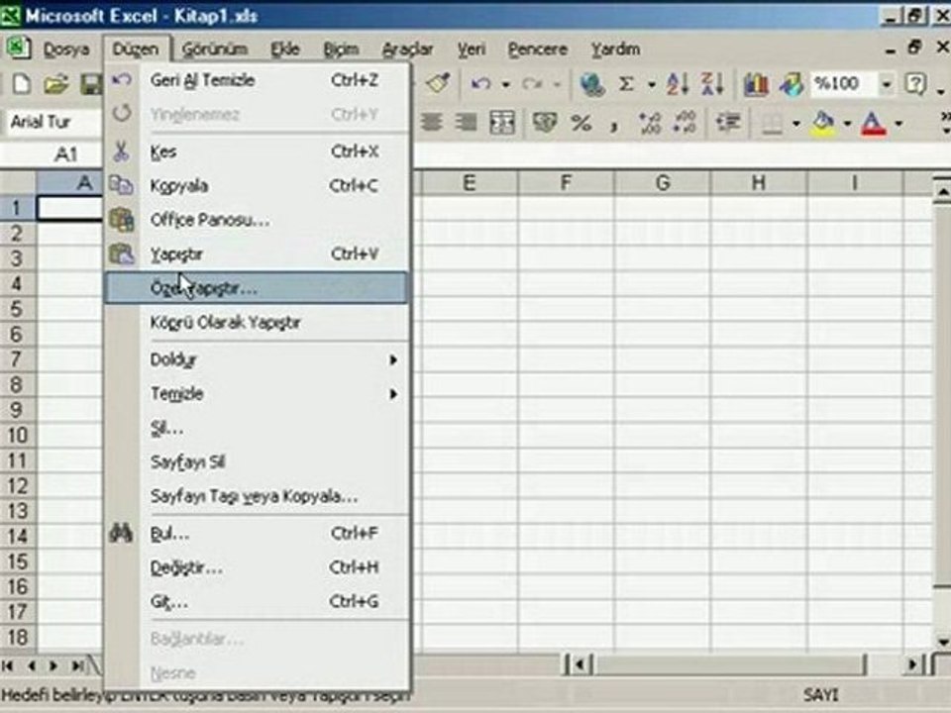Choose Özel Yapıştır menu entry
Screen dimensions: 951x713
click(x=256, y=288)
